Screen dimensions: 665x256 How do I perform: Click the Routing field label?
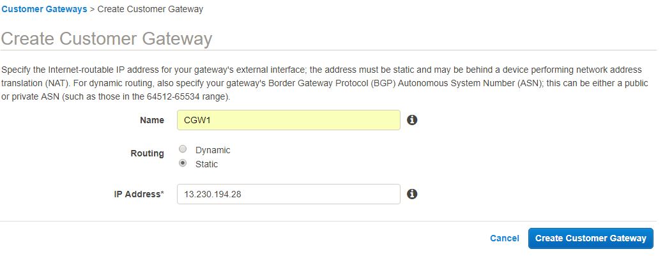tap(147, 153)
